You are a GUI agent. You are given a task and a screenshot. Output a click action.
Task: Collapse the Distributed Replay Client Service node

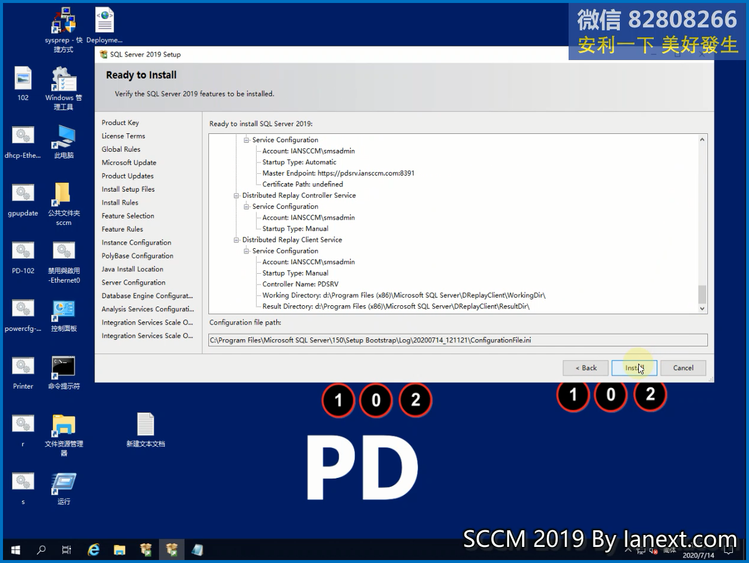[236, 240]
